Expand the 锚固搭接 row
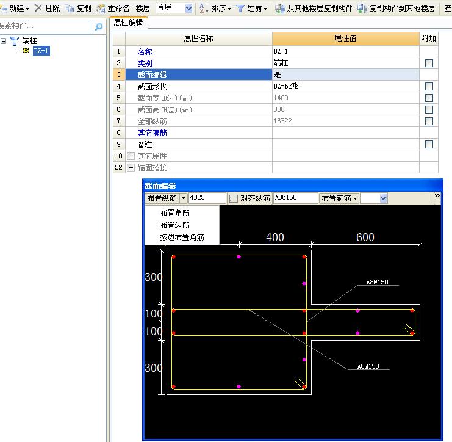Image resolution: width=452 pixels, height=442 pixels. [131, 168]
